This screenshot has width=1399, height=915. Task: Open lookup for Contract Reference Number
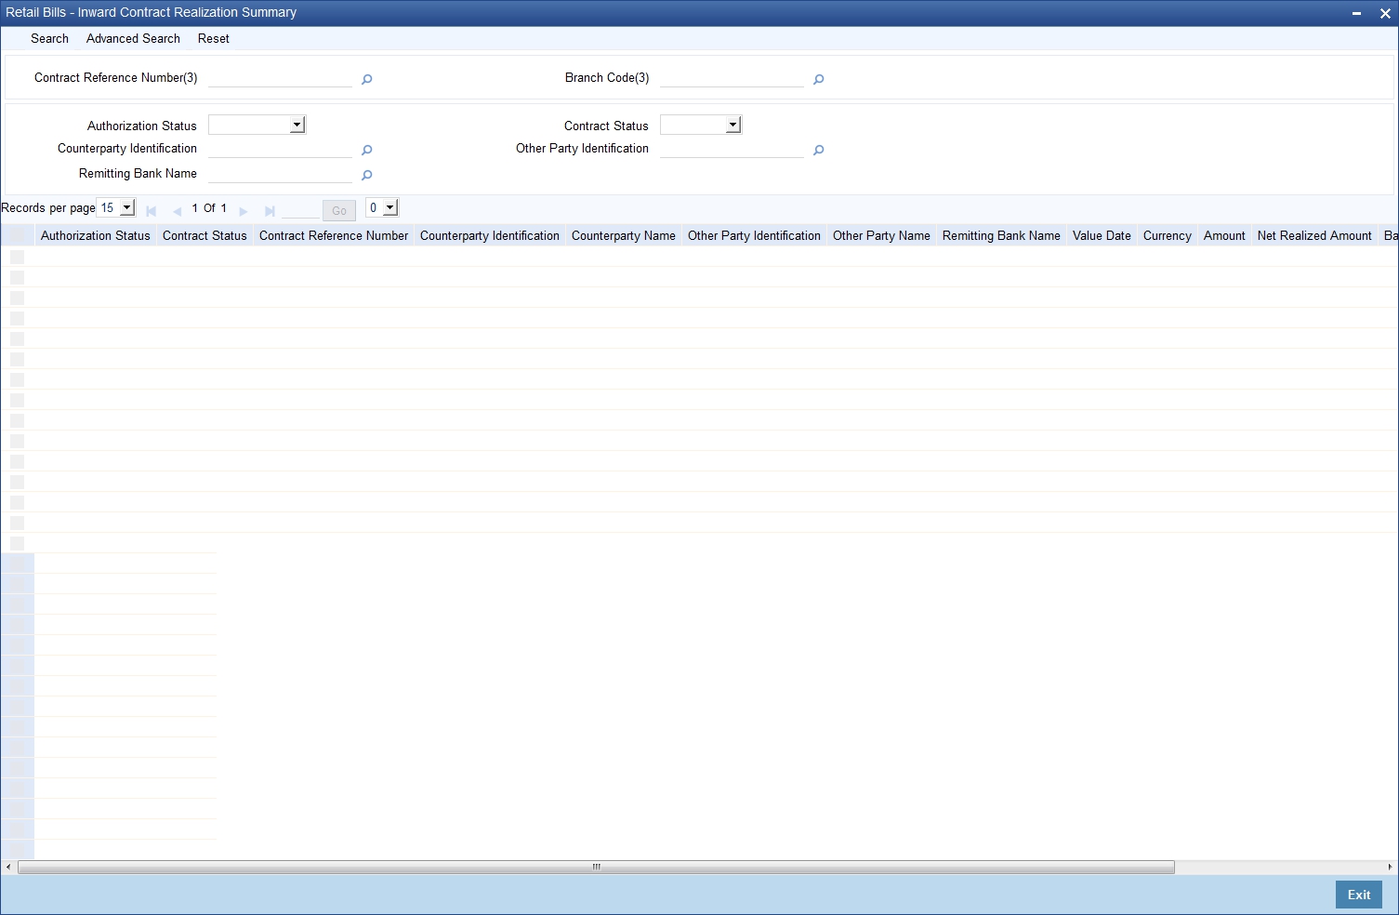[x=366, y=80]
